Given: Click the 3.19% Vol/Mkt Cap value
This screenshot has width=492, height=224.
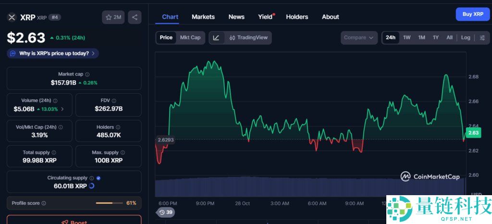Looking at the screenshot, I should click(39, 135).
